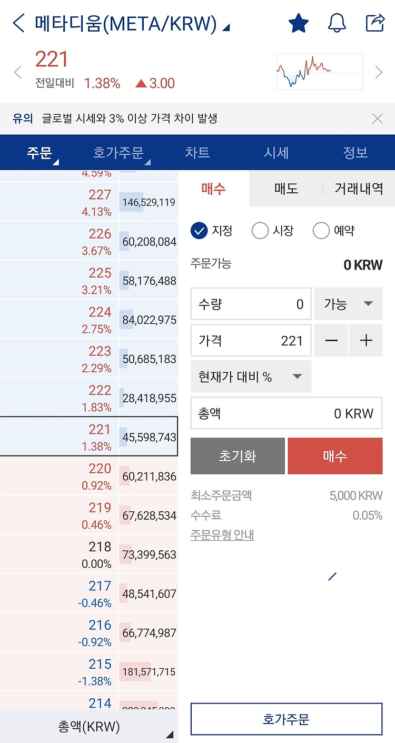This screenshot has height=743, width=395.
Task: Tap the back arrow icon
Action: [18, 23]
